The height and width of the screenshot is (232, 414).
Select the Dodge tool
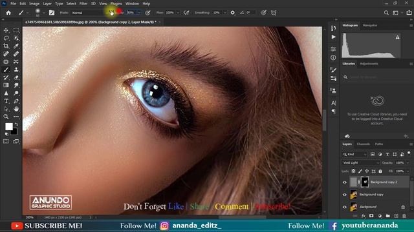click(x=16, y=93)
